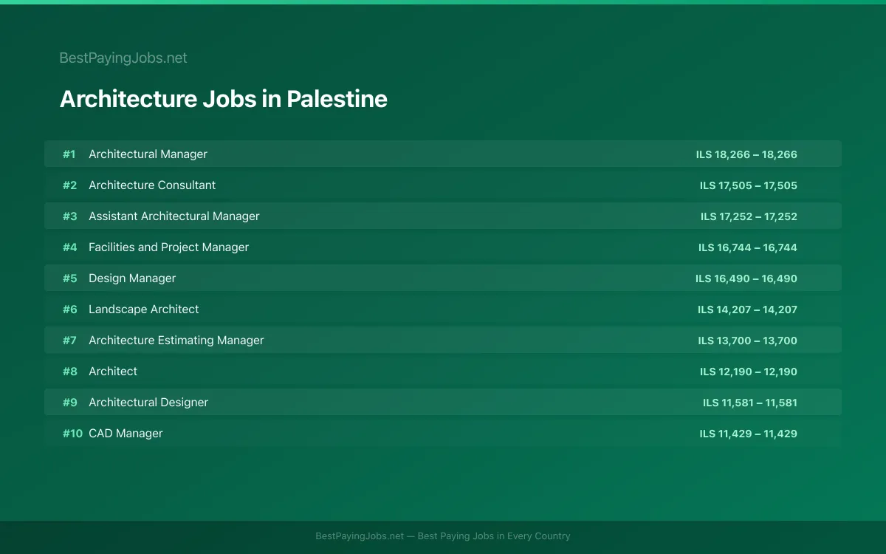Click the Landscape Architect job name
886x554 pixels.
(x=144, y=309)
